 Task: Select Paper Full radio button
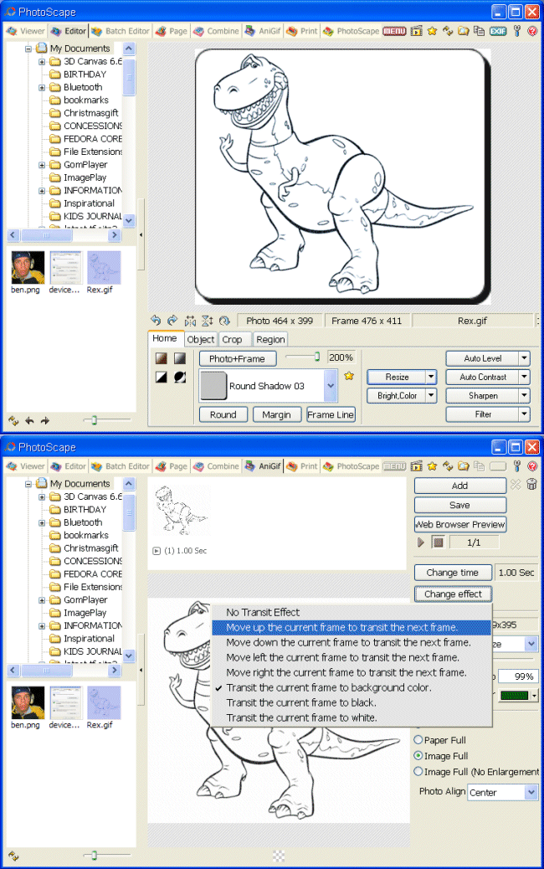click(418, 740)
